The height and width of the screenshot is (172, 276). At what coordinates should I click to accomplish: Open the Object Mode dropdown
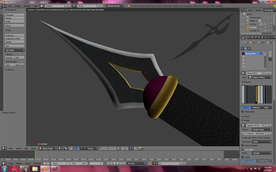click(48, 148)
